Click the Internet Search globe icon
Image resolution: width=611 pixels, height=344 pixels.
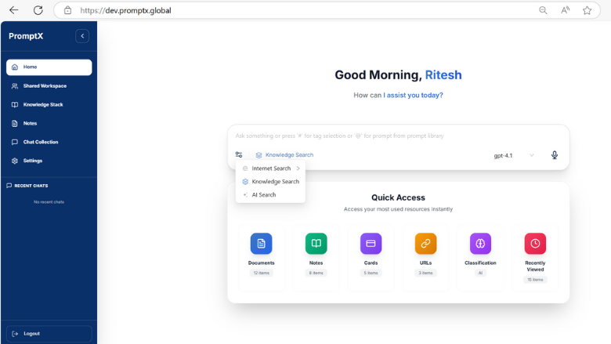[x=245, y=168]
